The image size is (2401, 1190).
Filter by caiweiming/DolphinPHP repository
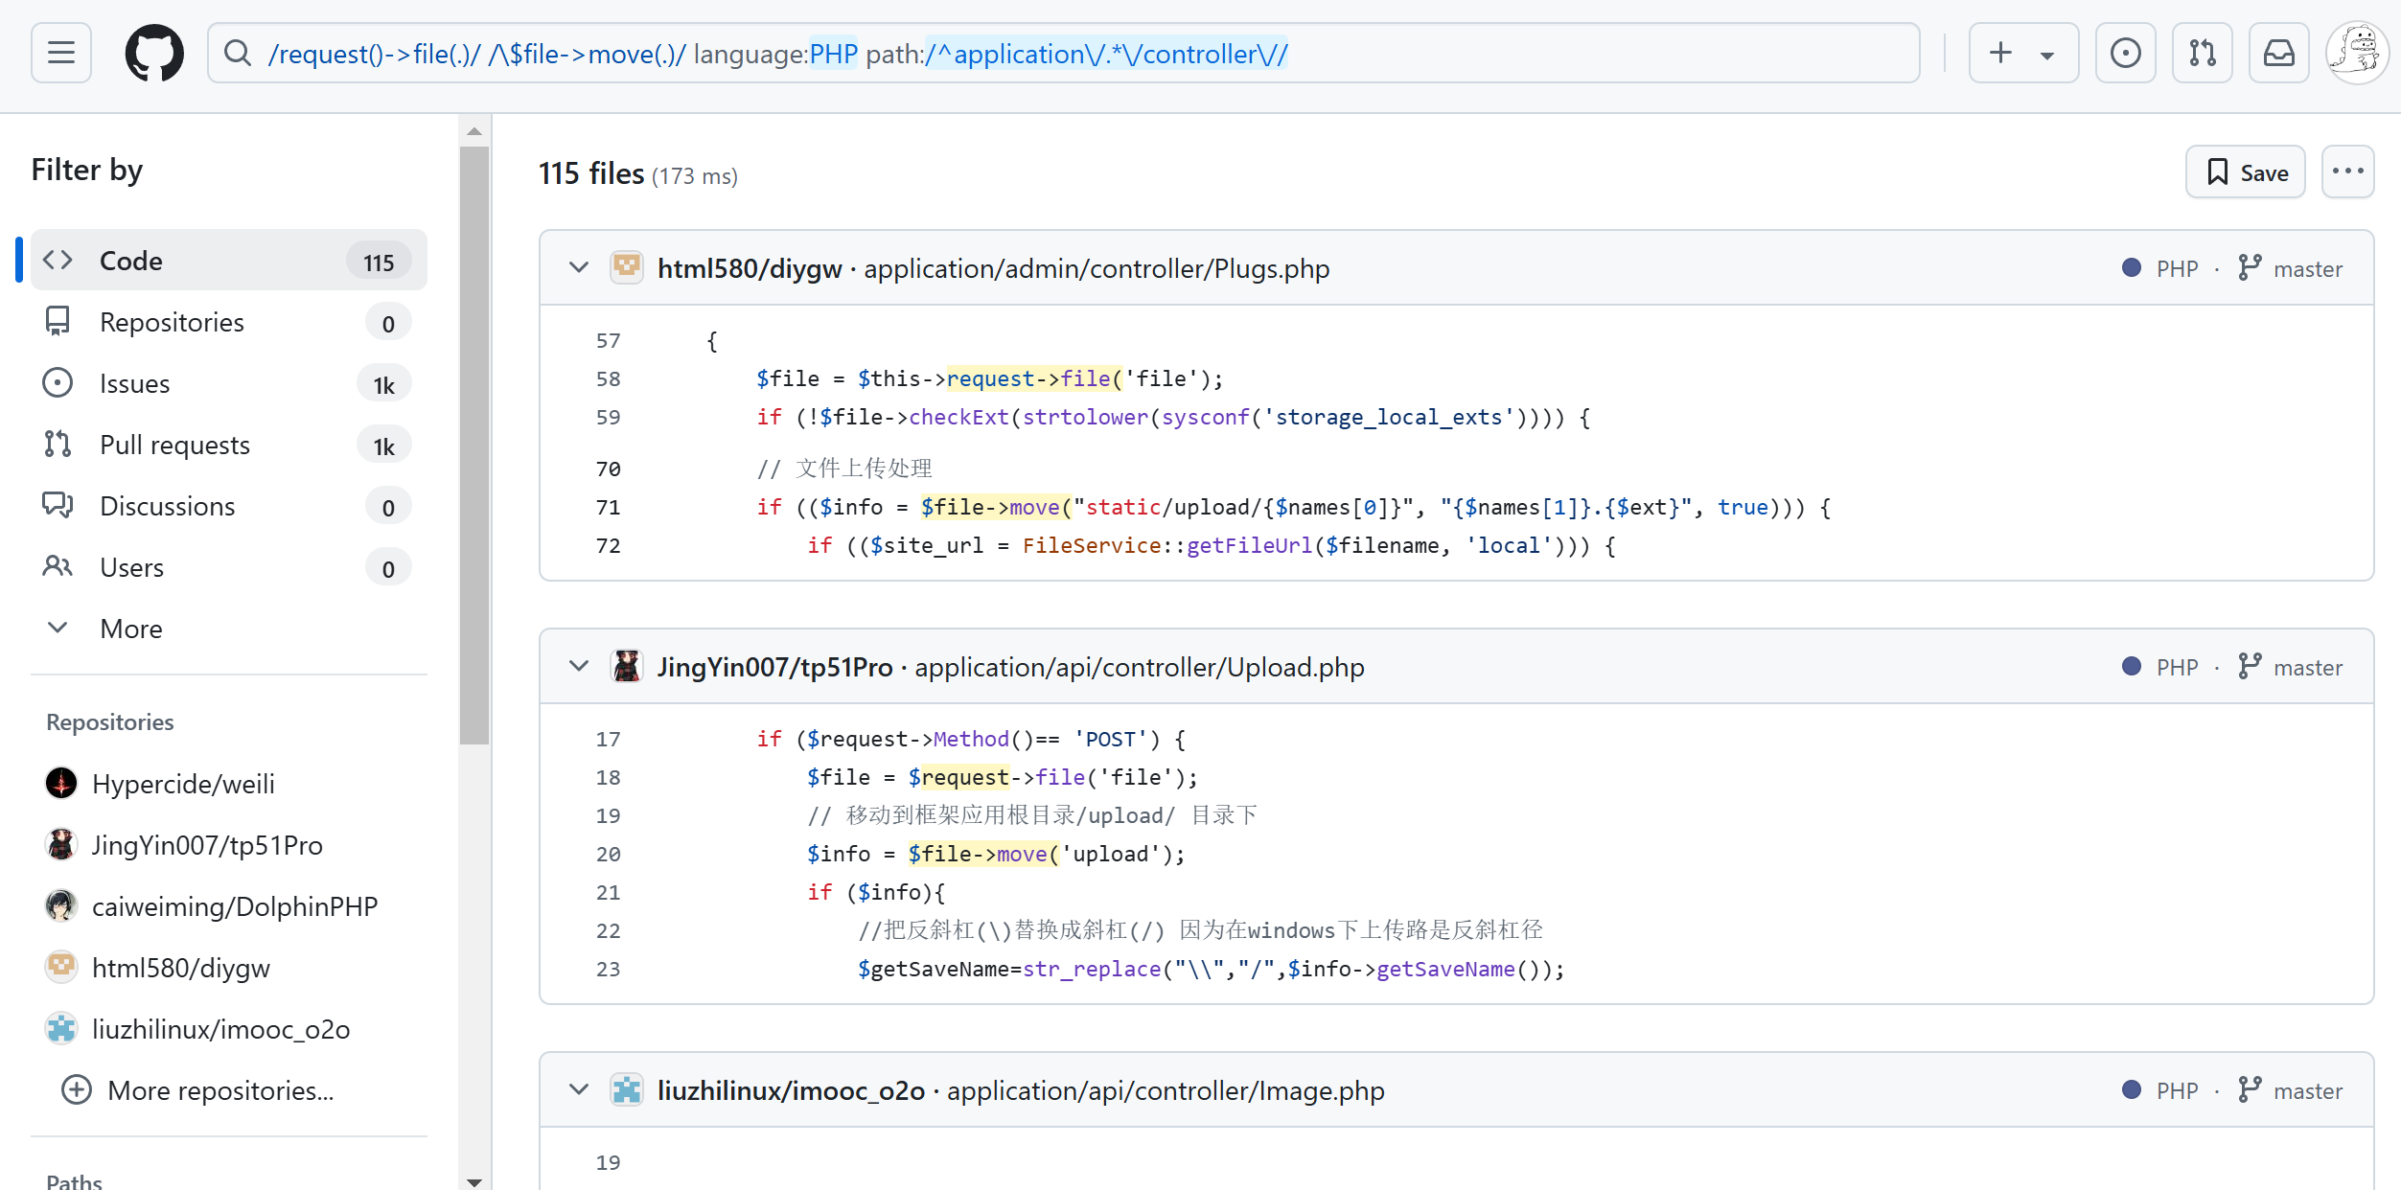pos(229,906)
